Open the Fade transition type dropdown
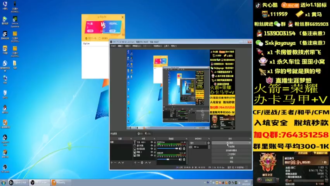The image size is (330, 186). tap(198, 143)
